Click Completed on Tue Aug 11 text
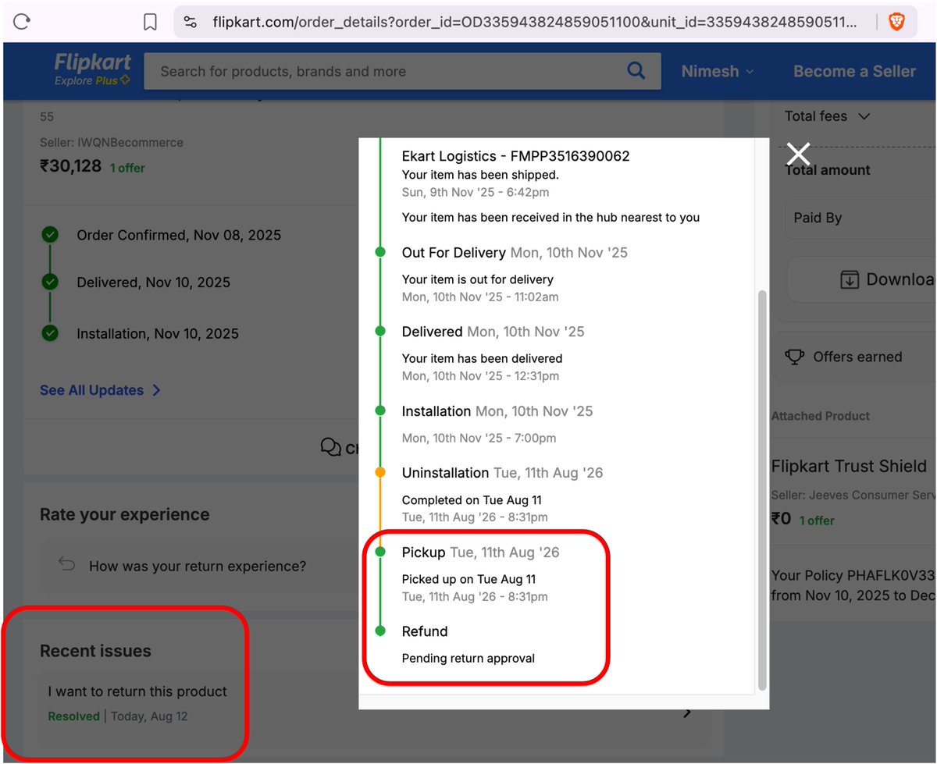 pos(472,500)
